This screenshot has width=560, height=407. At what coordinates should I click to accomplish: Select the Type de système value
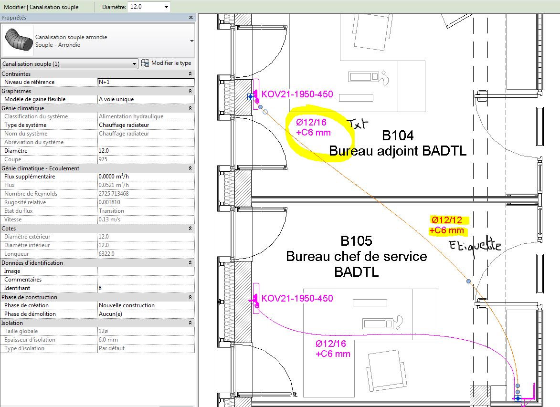pos(146,125)
